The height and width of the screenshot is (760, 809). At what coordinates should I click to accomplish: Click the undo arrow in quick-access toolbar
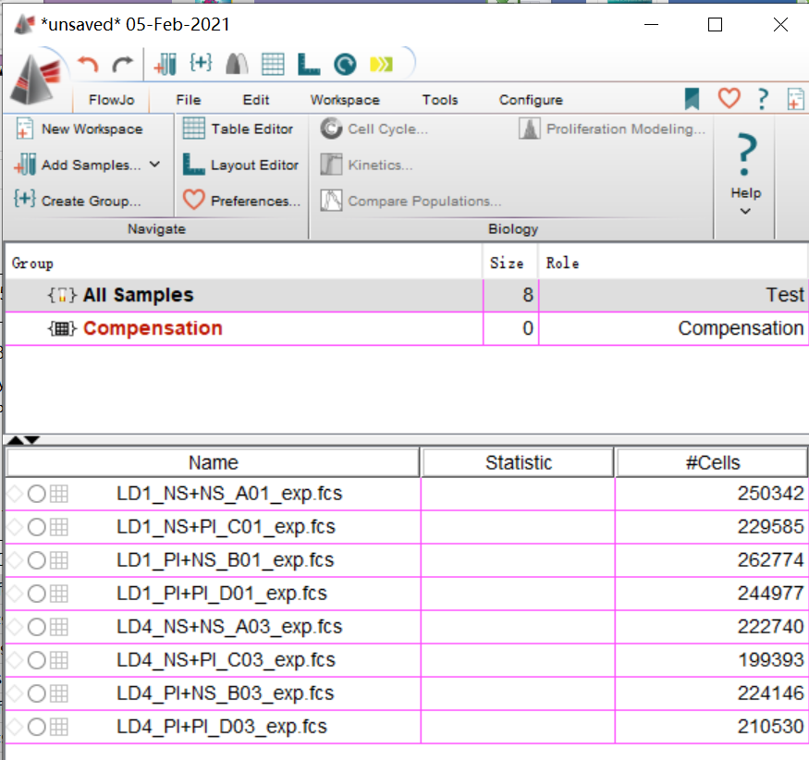pos(89,64)
